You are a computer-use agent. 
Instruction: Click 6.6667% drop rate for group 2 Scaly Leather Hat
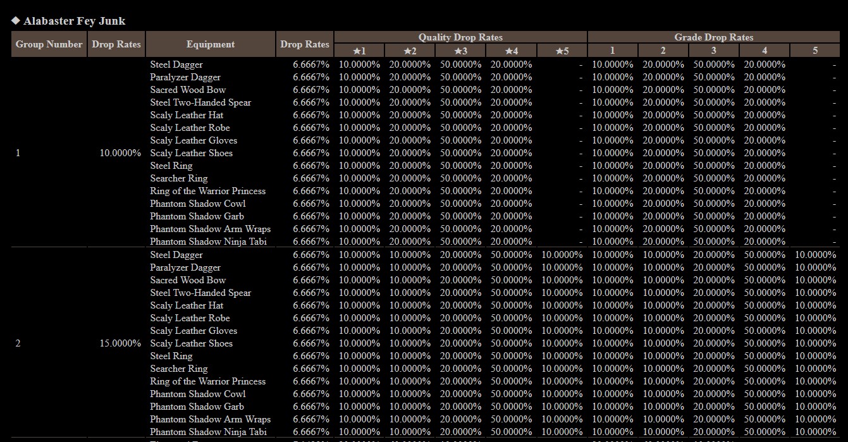(311, 305)
